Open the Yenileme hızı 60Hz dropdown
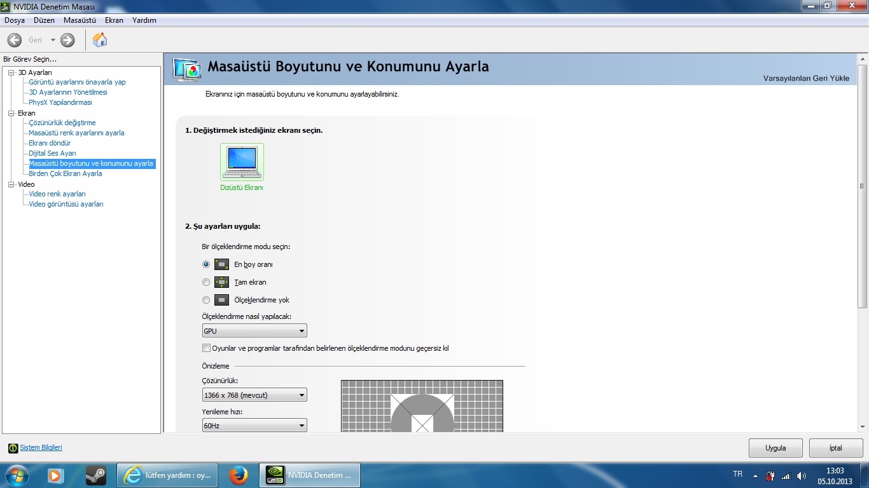869x488 pixels. (x=254, y=426)
